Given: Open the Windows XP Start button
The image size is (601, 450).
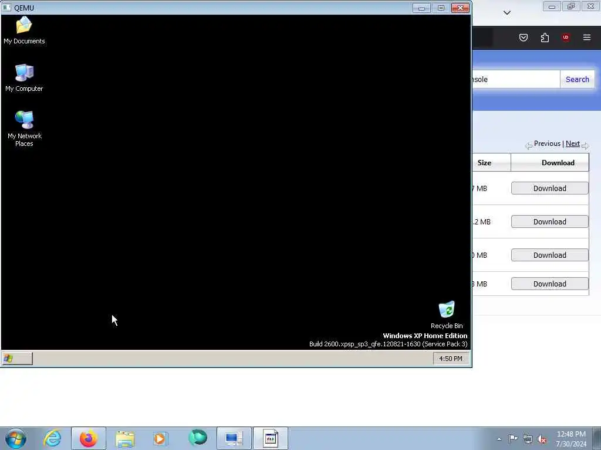Looking at the screenshot, I should pyautogui.click(x=17, y=359).
